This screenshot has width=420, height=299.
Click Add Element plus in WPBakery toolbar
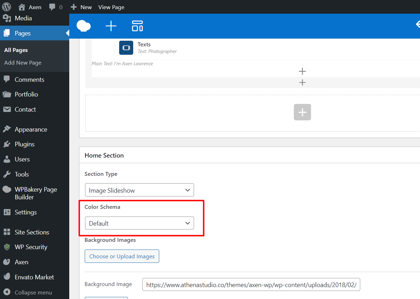click(111, 26)
